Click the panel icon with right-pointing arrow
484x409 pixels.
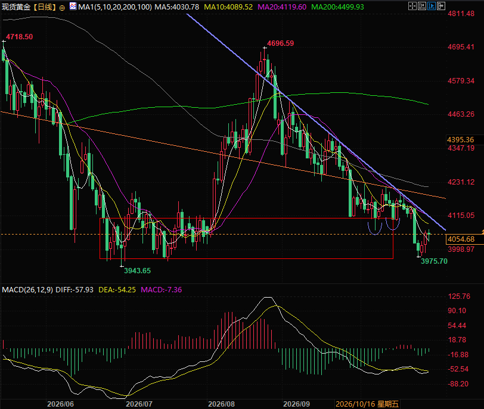pos(441,6)
